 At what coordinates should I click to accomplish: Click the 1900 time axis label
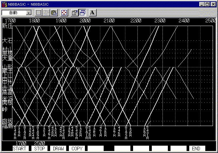click(61, 21)
